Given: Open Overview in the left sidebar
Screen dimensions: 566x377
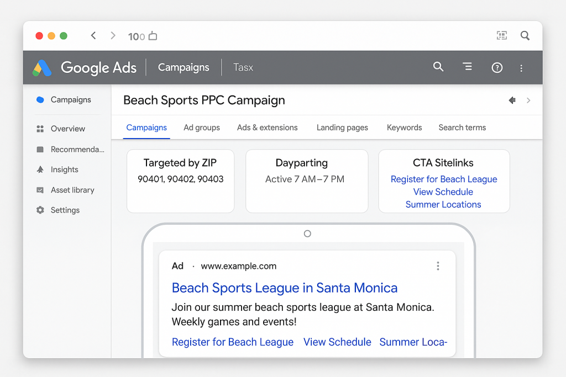Looking at the screenshot, I should click(x=68, y=129).
